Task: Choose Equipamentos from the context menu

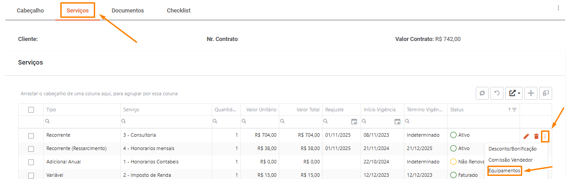Action: 504,171
